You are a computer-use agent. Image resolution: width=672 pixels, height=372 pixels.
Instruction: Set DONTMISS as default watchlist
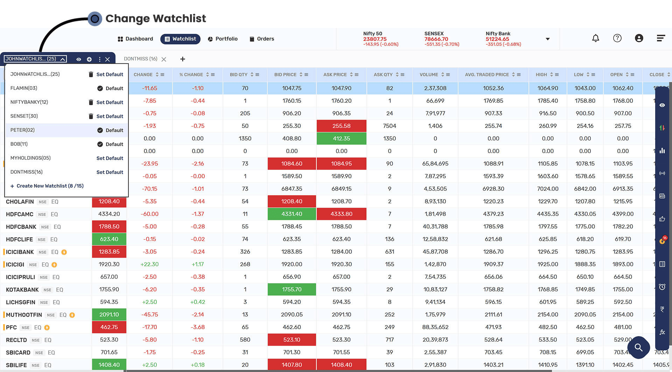pyautogui.click(x=110, y=172)
